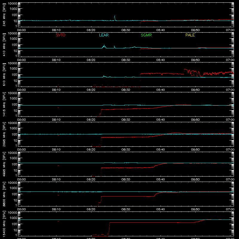Click the 06:50 tick label under the 610 MHz panel
Viewport: 239px width, 239px height.
pos(195,90)
